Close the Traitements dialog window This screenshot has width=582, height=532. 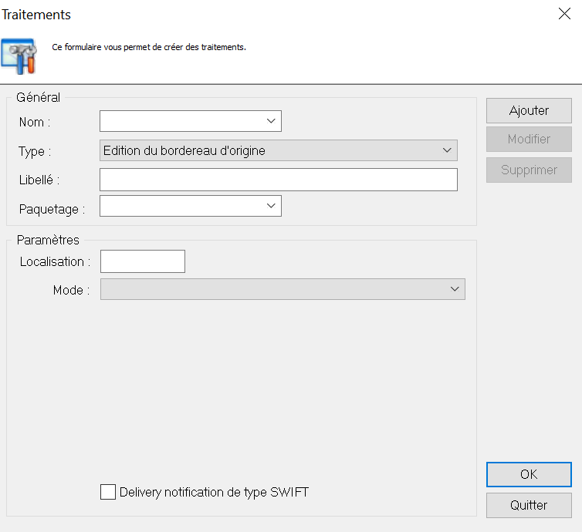click(564, 13)
